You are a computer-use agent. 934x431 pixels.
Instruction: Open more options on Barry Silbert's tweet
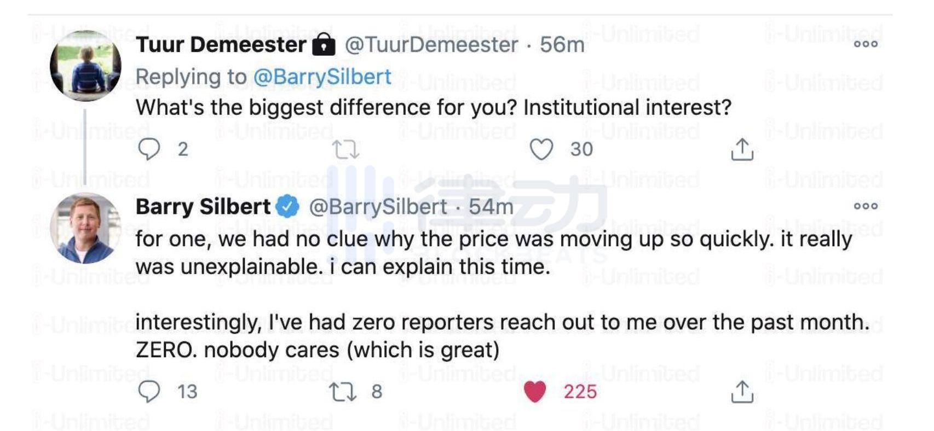pos(866,206)
